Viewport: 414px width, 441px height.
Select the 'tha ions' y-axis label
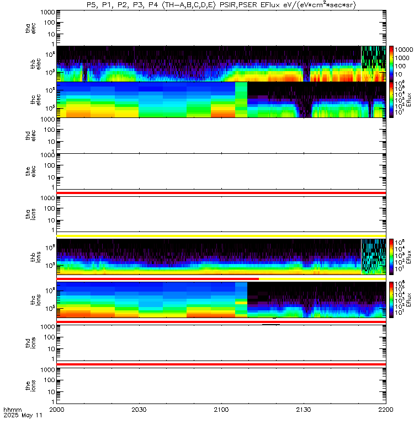[x=30, y=214]
